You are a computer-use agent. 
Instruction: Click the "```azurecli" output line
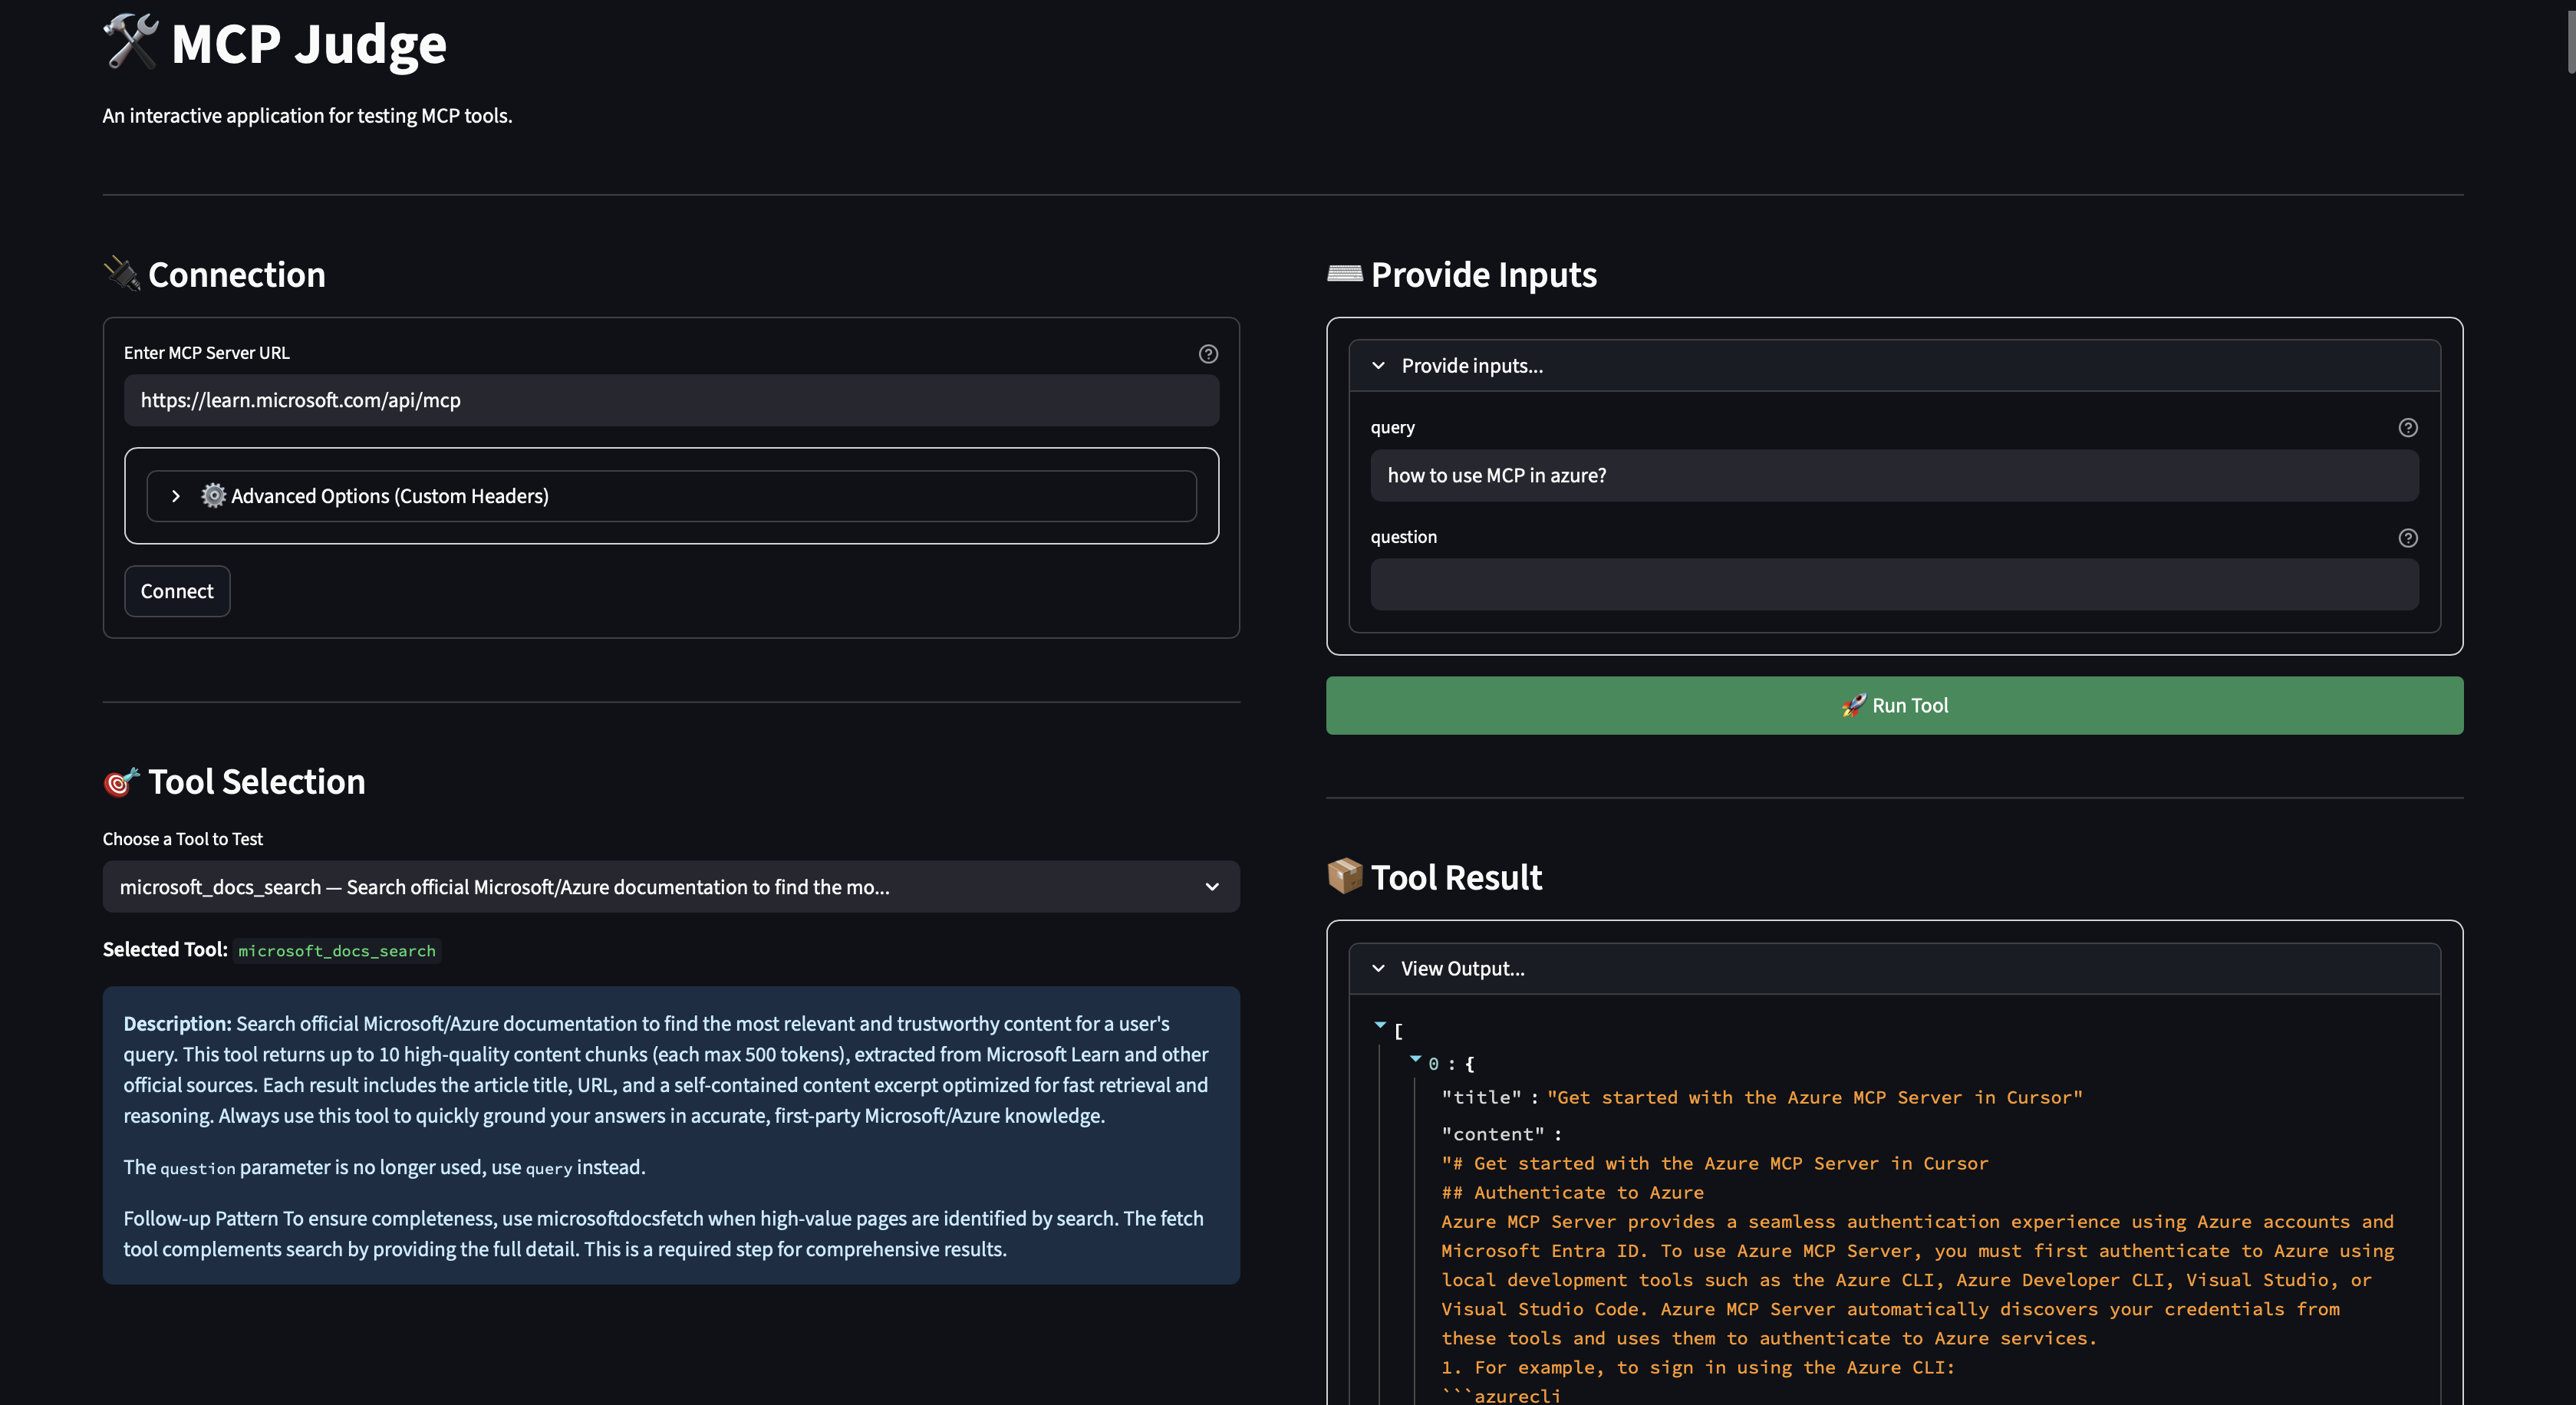click(1501, 1395)
